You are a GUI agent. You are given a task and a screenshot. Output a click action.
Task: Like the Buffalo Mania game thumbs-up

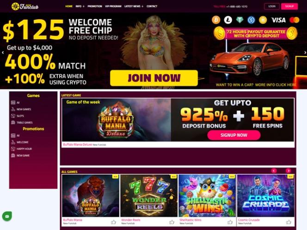click(x=113, y=222)
